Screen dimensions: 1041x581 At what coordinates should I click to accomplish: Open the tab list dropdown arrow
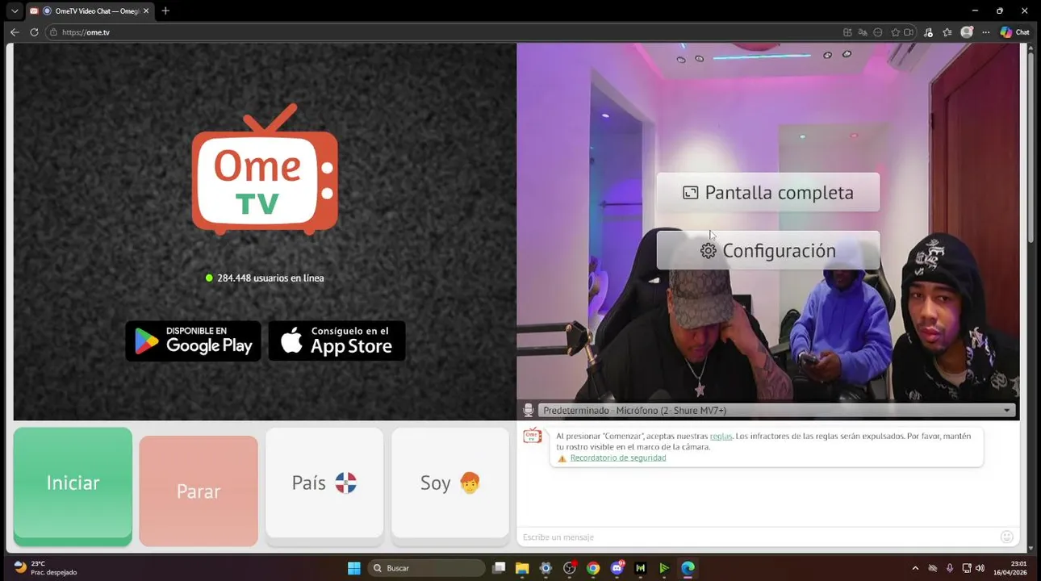15,11
